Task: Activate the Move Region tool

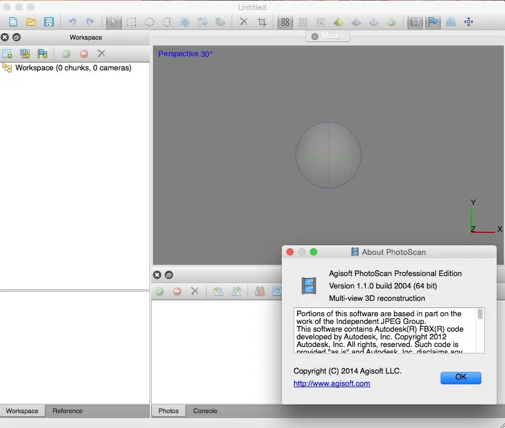Action: 185,22
